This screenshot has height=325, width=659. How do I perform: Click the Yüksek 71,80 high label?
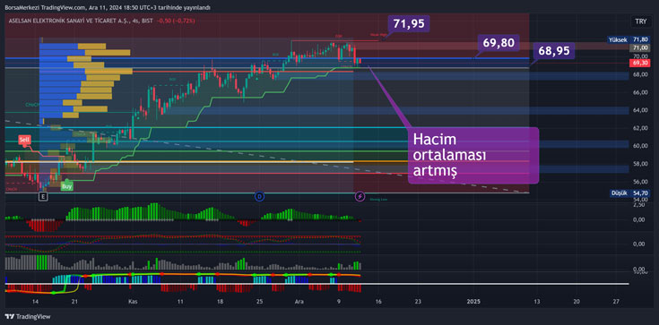pos(629,40)
